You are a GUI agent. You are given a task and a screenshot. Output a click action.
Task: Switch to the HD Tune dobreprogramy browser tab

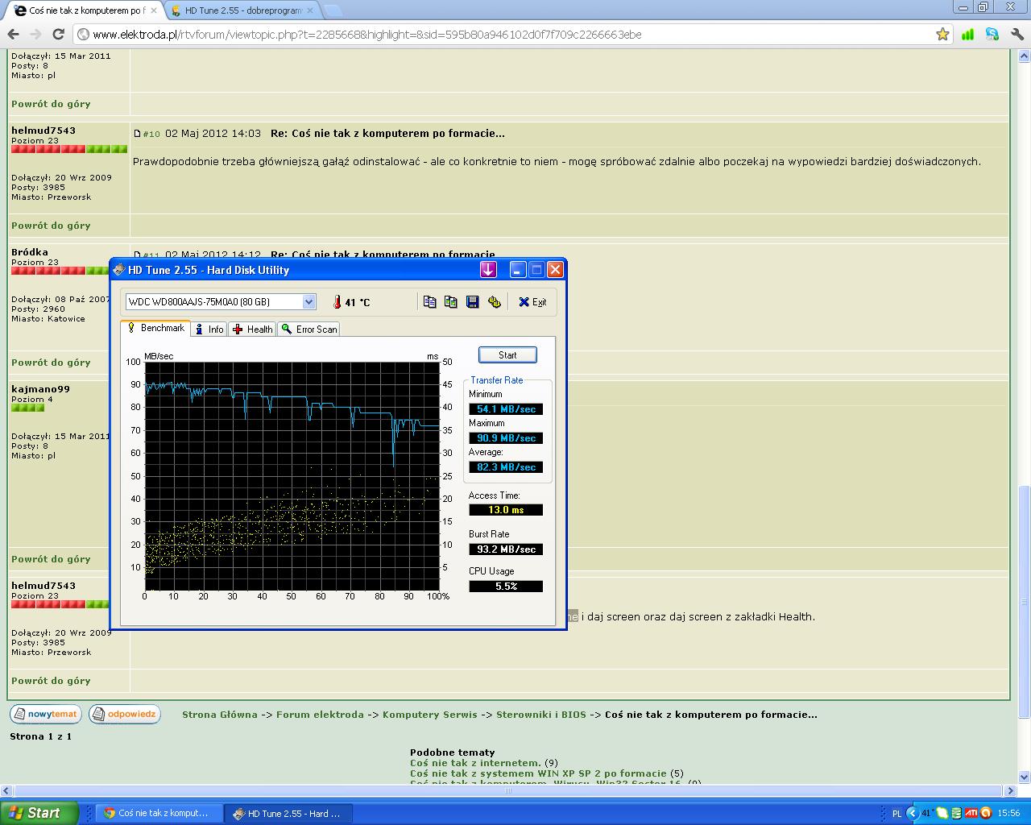click(242, 10)
